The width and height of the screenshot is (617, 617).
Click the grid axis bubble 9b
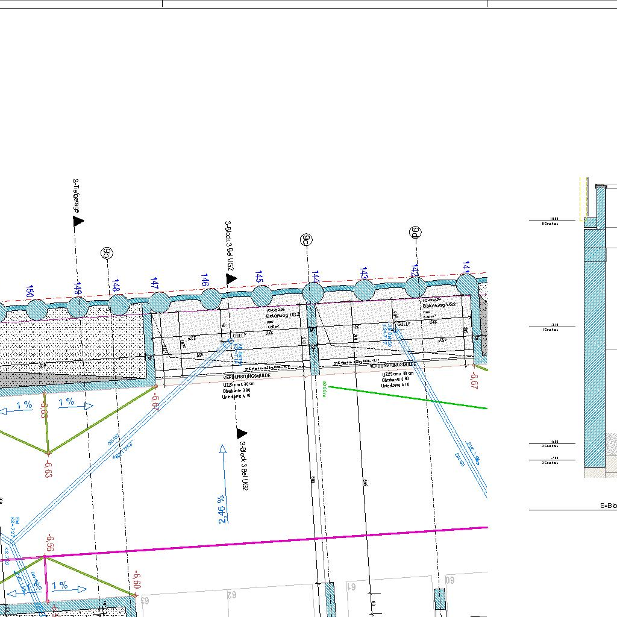click(x=107, y=253)
